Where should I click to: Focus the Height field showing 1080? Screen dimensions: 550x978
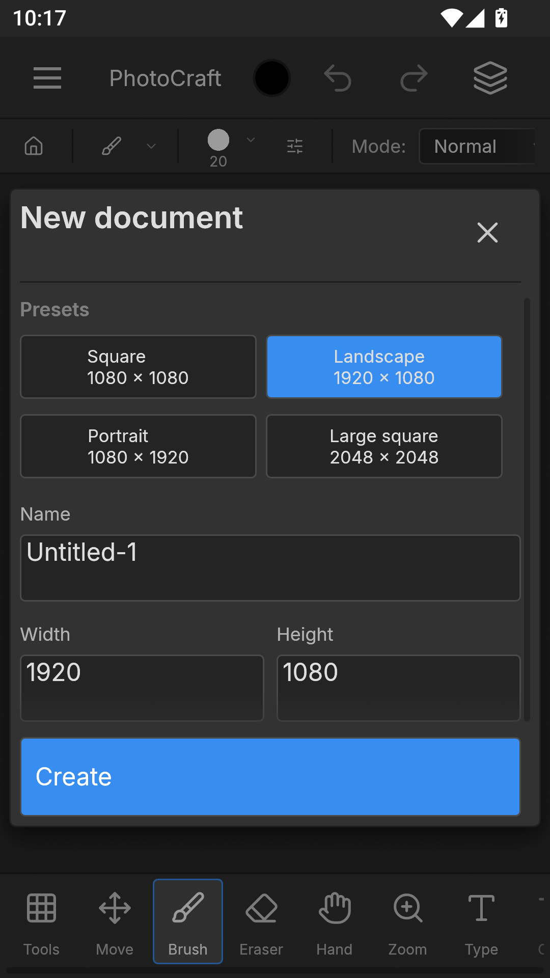pyautogui.click(x=399, y=688)
